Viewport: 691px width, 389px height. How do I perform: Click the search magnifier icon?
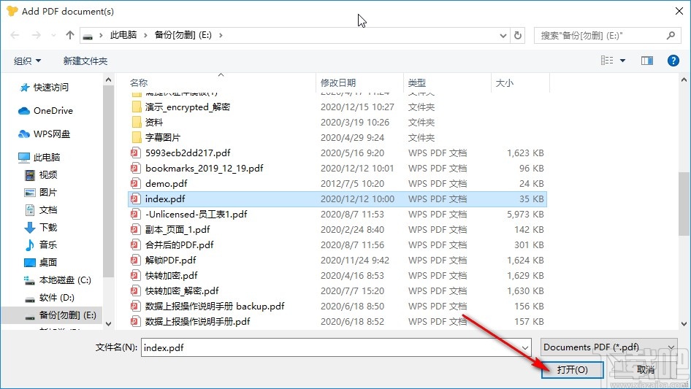[x=671, y=35]
